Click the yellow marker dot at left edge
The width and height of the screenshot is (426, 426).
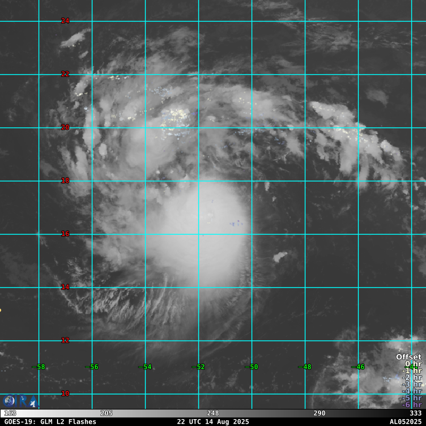(x=1, y=310)
